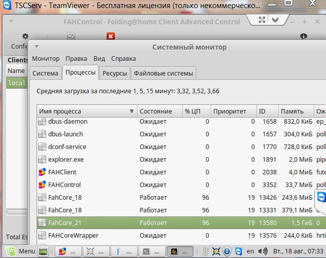Click the TeamViewer tray icon
Viewport: 326px width, 258px height.
[x=238, y=251]
